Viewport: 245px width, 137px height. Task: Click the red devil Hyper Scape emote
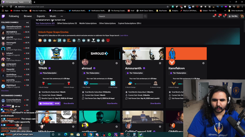108,40
